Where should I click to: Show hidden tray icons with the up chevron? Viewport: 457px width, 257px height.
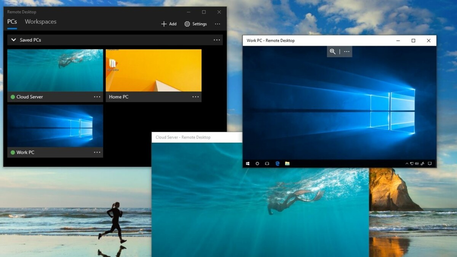(x=407, y=164)
